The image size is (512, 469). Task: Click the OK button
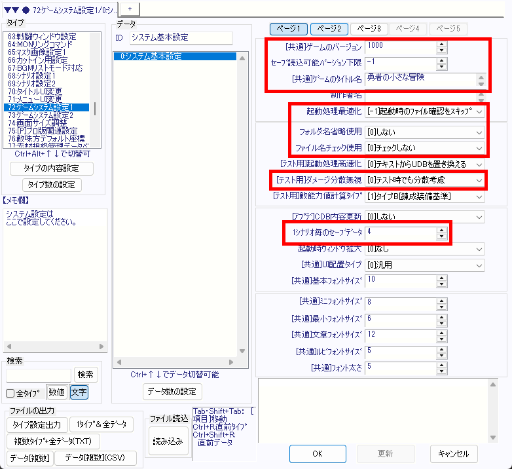pyautogui.click(x=317, y=453)
